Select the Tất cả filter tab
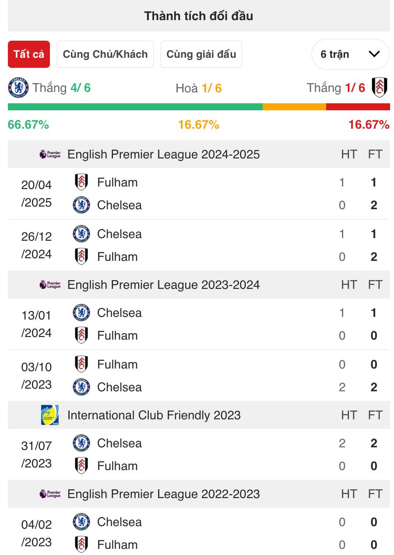Image resolution: width=394 pixels, height=555 pixels. click(29, 54)
